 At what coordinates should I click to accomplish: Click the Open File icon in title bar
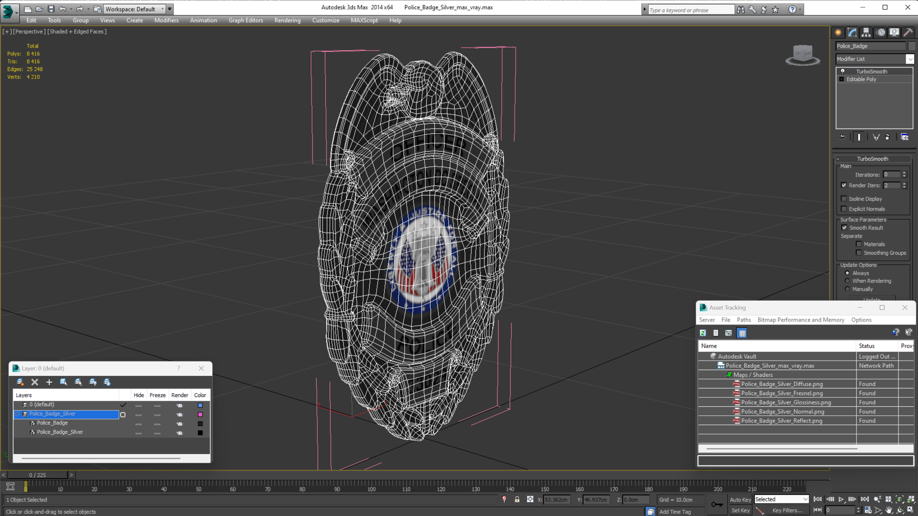[x=40, y=9]
